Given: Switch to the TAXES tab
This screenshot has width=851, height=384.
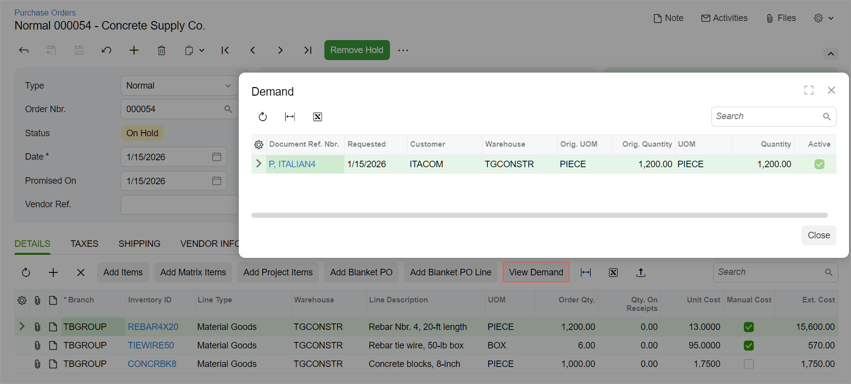Looking at the screenshot, I should coord(84,244).
